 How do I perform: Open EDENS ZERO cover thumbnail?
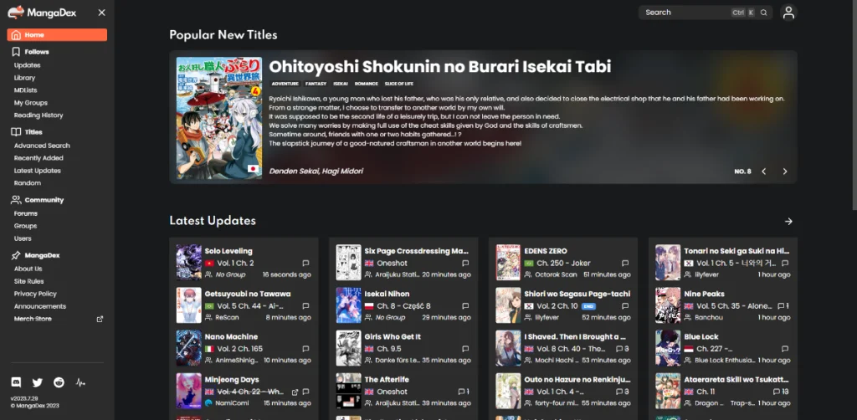click(x=508, y=263)
